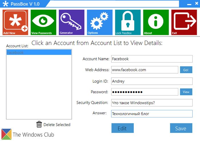Click the Lock PassBox padlock tile
Image resolution: width=200 pixels, height=141 pixels.
[x=128, y=22]
